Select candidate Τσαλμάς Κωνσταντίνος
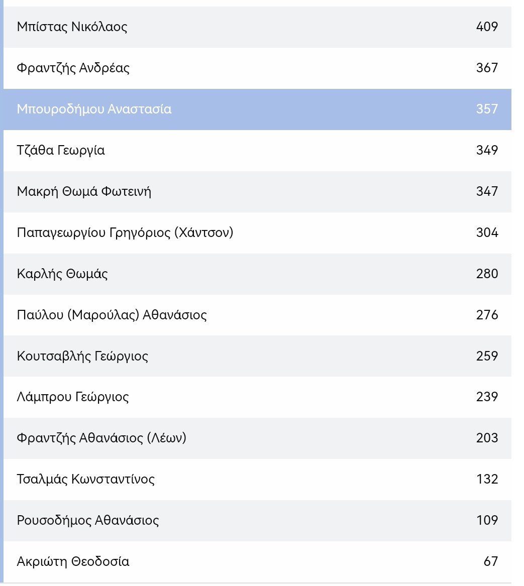 coord(86,479)
